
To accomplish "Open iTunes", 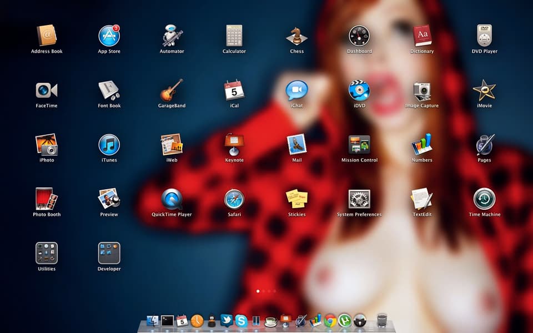I will 109,145.
